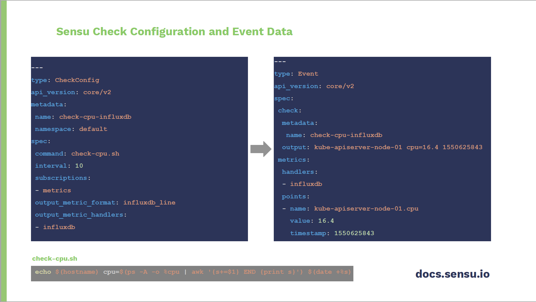Click the 'output_metric_format: influxdb_line' line
536x302 pixels.
coord(105,203)
